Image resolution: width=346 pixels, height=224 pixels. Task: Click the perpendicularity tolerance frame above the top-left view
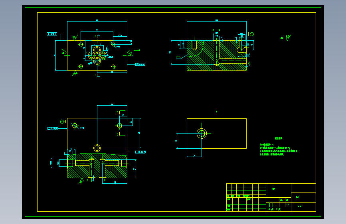pos(52,34)
